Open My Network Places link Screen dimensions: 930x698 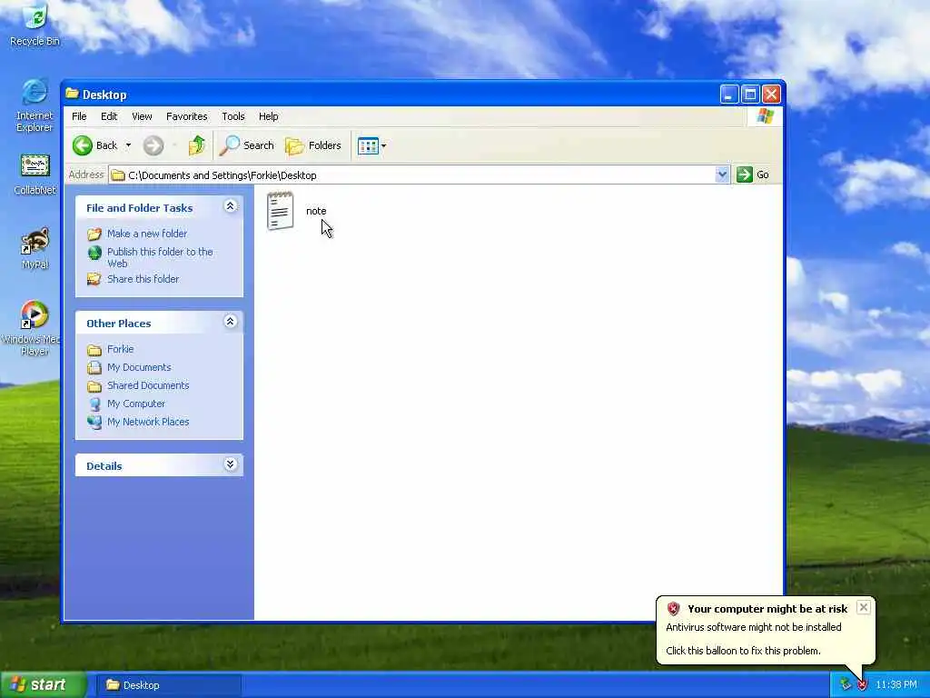(x=148, y=422)
